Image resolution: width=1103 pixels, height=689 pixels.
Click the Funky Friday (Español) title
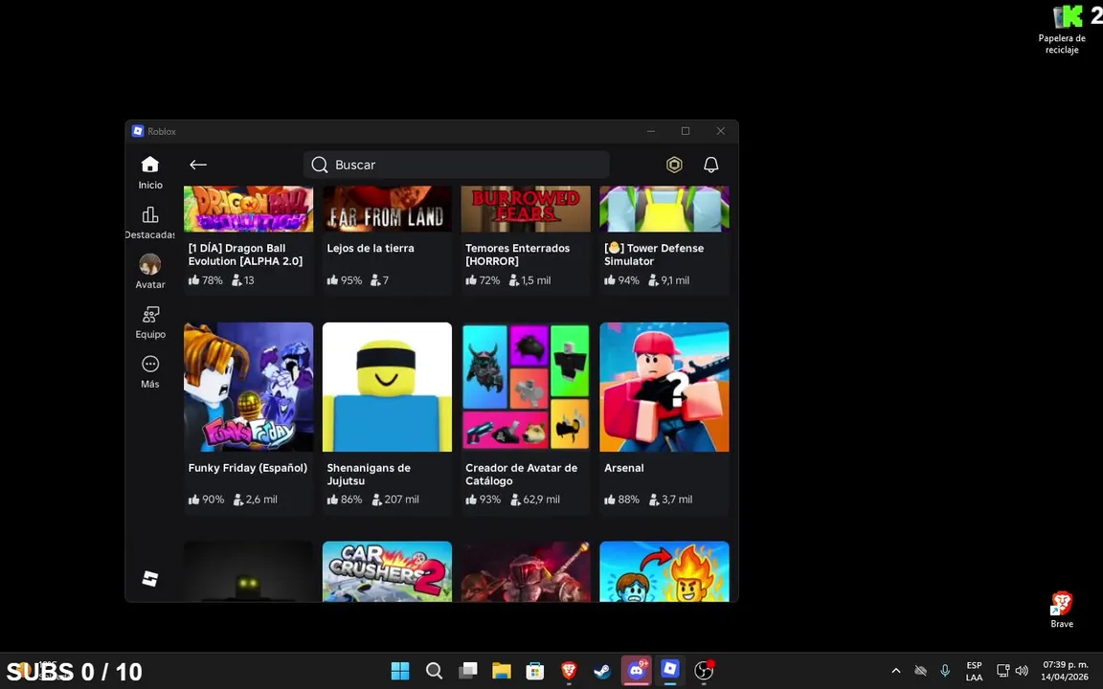tap(248, 468)
